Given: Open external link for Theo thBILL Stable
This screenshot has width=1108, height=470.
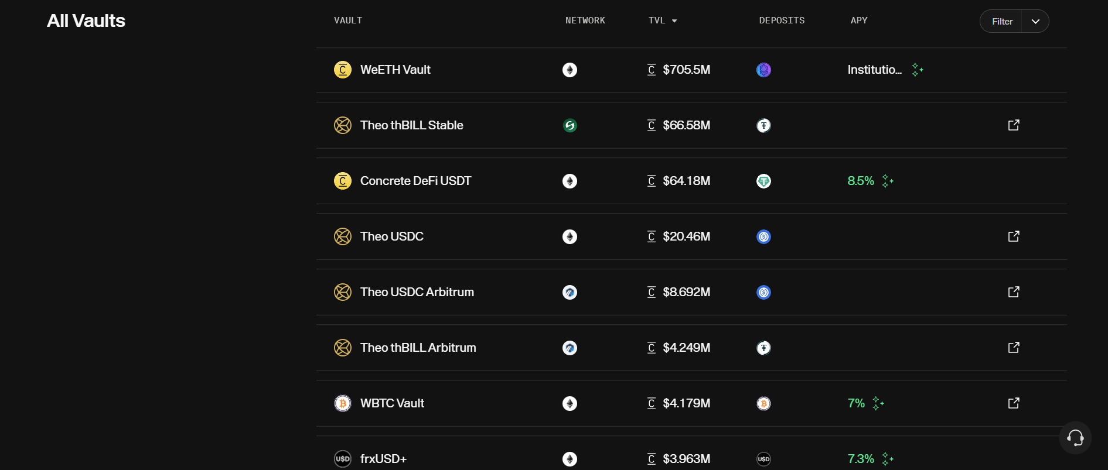Looking at the screenshot, I should 1014,125.
